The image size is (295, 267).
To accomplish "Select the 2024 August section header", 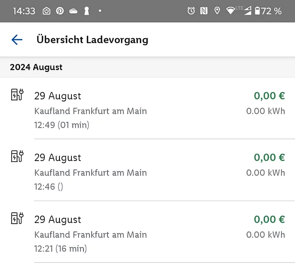I will tap(36, 67).
